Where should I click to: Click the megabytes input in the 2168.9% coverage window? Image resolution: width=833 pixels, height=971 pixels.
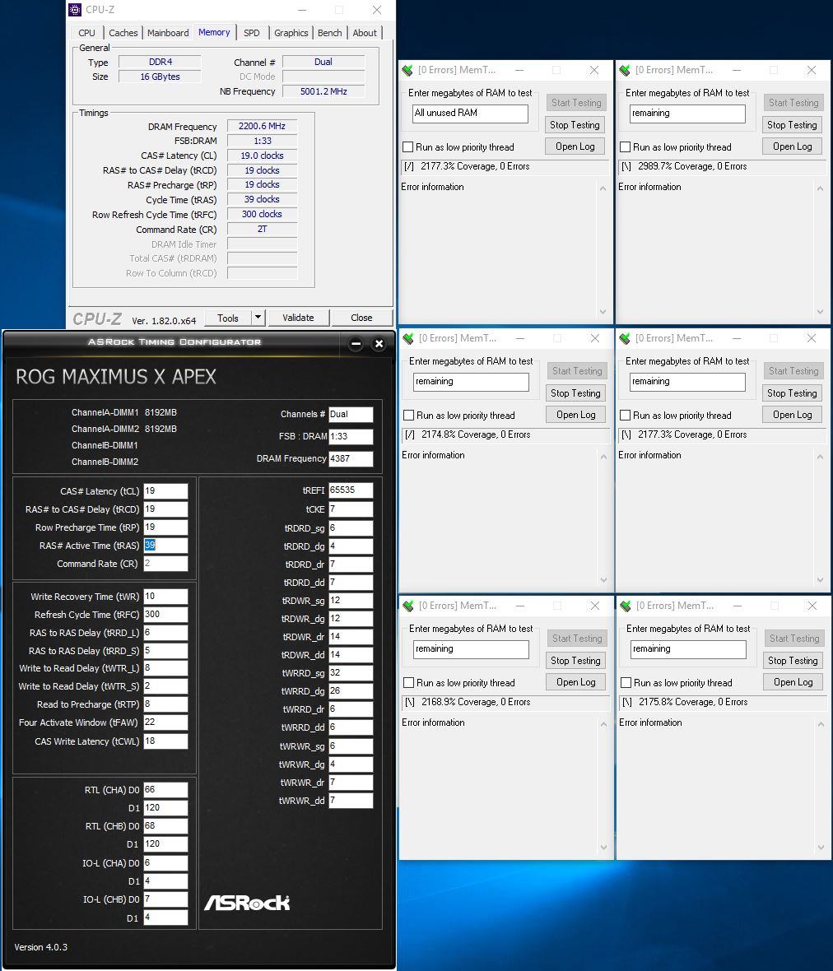click(472, 649)
